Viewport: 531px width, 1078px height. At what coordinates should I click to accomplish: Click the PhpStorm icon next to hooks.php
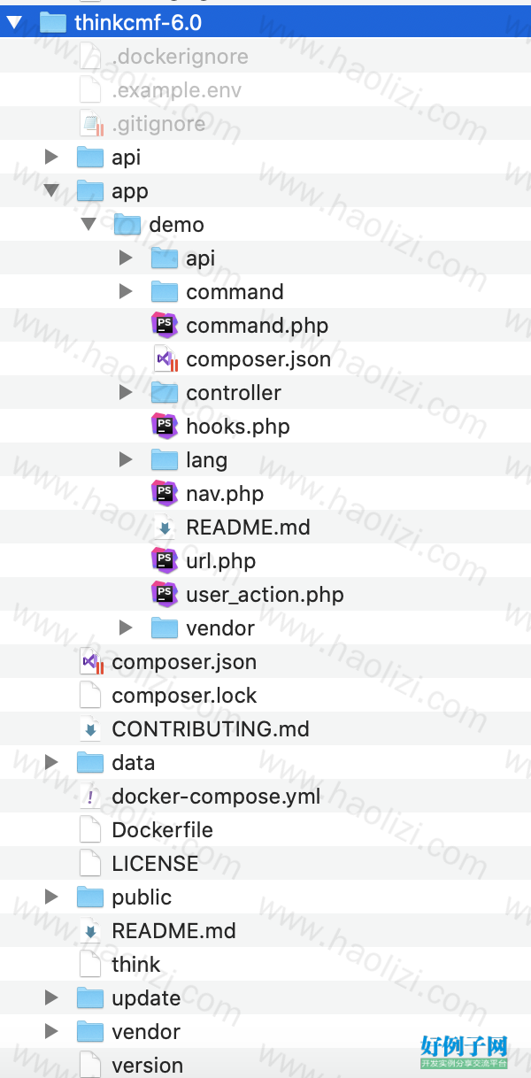click(165, 427)
